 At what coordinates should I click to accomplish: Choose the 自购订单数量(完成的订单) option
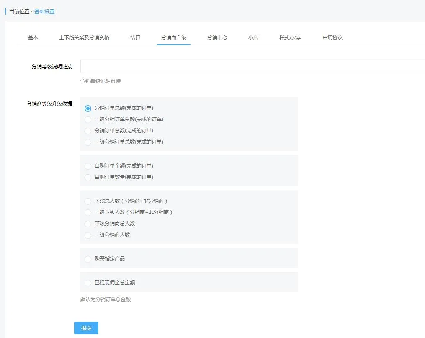[88, 178]
